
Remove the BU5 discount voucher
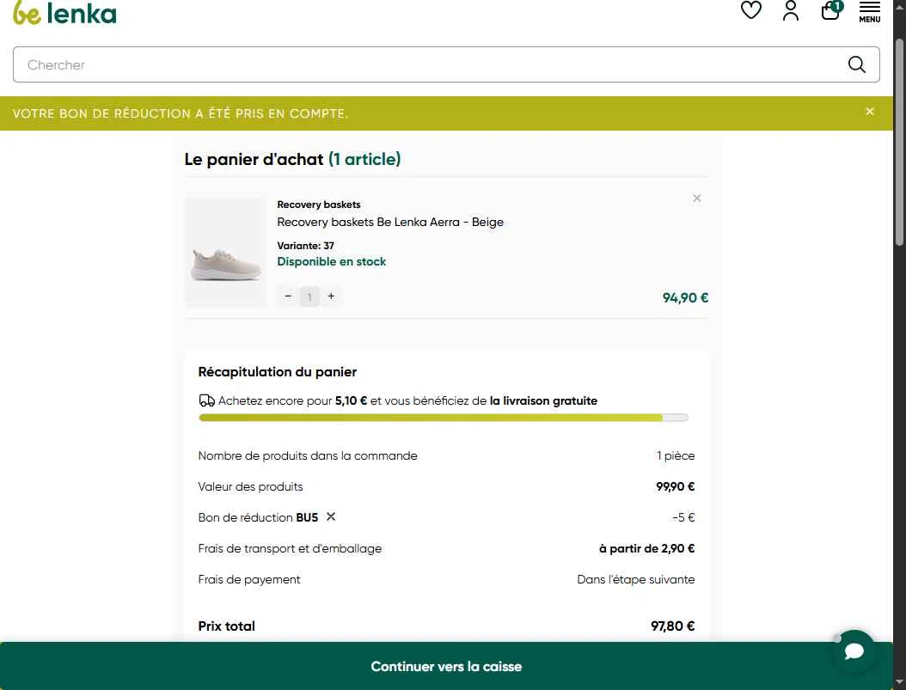330,516
